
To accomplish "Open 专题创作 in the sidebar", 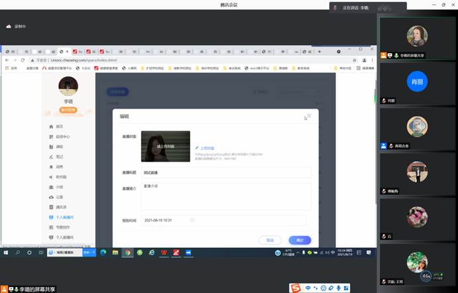I will coord(62,227).
